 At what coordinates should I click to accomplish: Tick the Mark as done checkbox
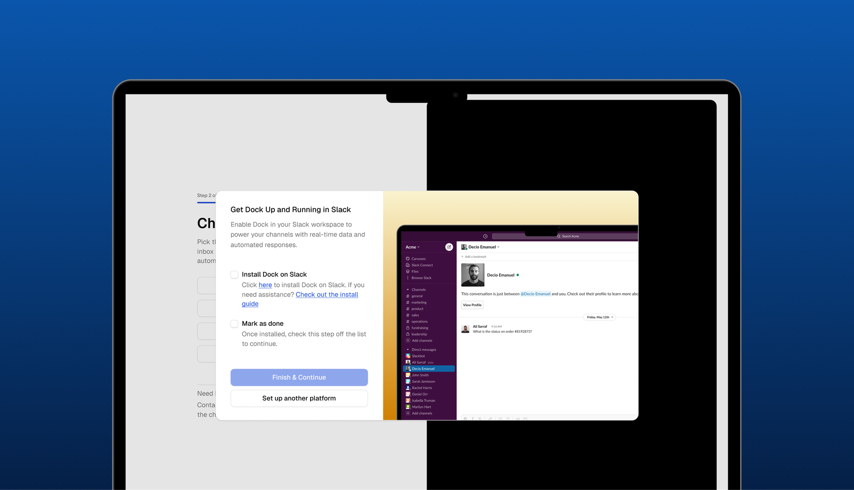click(234, 324)
